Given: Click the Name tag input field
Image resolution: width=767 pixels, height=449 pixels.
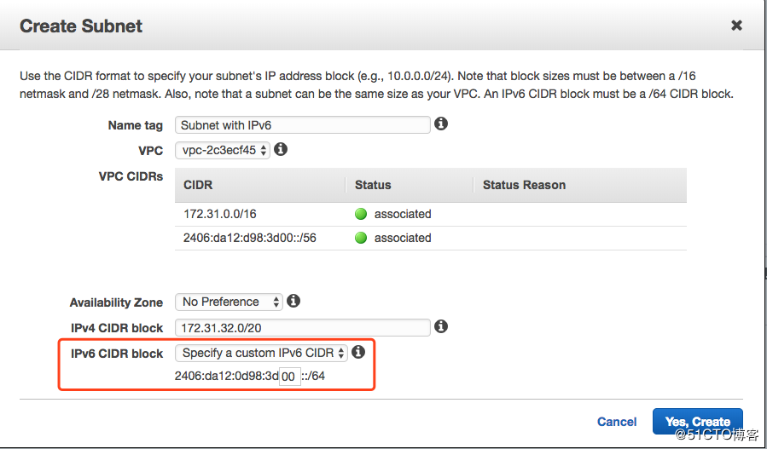Looking at the screenshot, I should 302,125.
